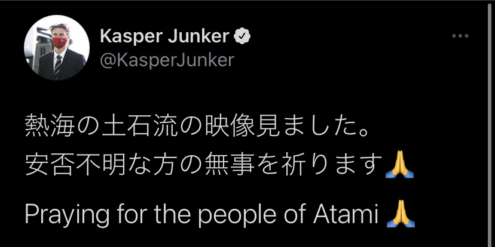Viewport: 495px width, 247px height.
Task: Click the word 無事 in the second line
Action: click(x=222, y=165)
